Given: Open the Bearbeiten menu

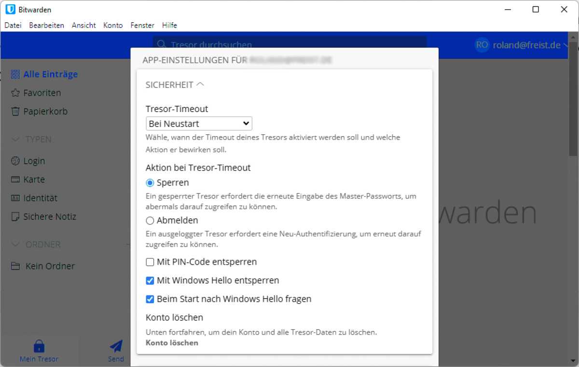Looking at the screenshot, I should tap(47, 25).
